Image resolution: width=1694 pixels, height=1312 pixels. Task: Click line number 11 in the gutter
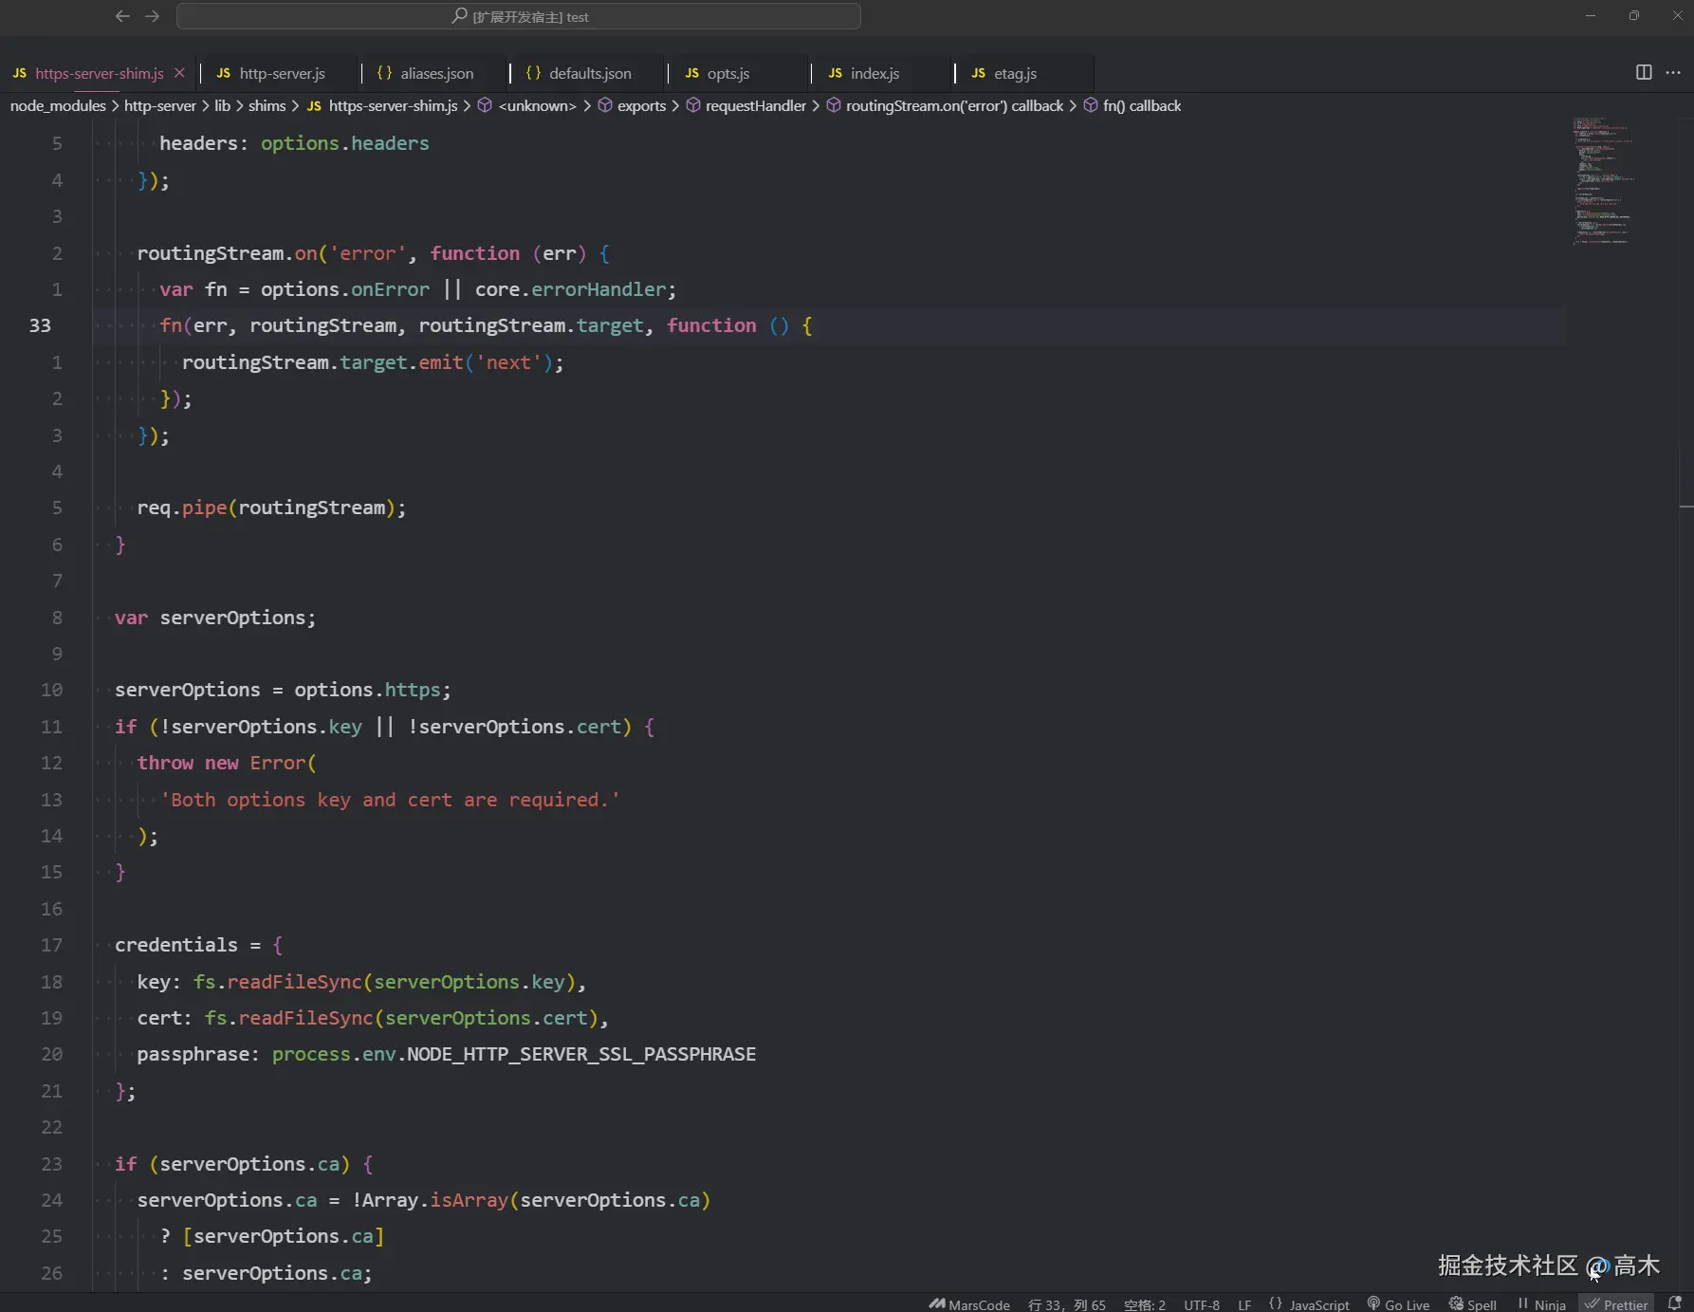[x=51, y=727]
